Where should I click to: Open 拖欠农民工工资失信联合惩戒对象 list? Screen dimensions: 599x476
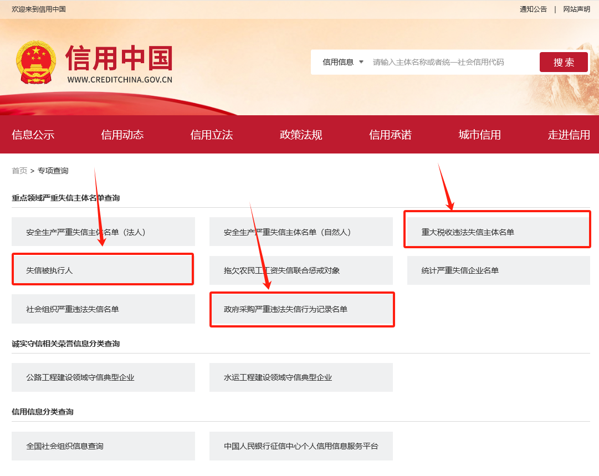point(301,270)
